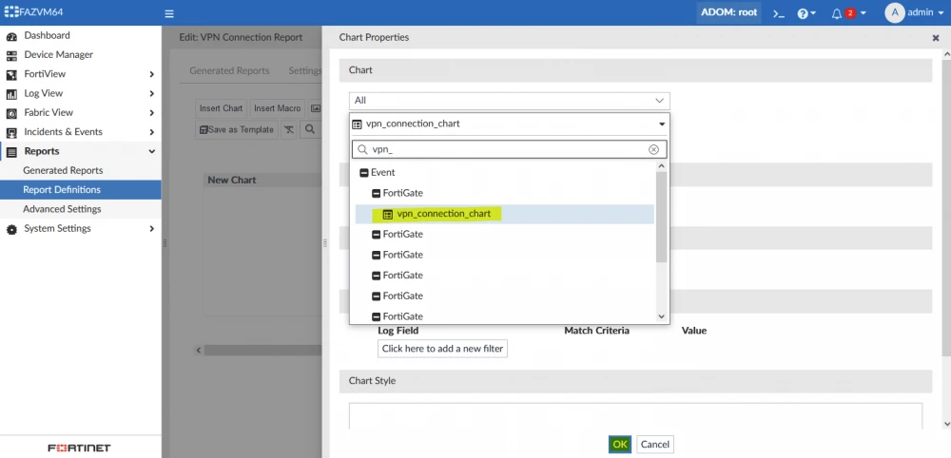The height and width of the screenshot is (458, 951).
Task: Click the OK button
Action: (620, 445)
